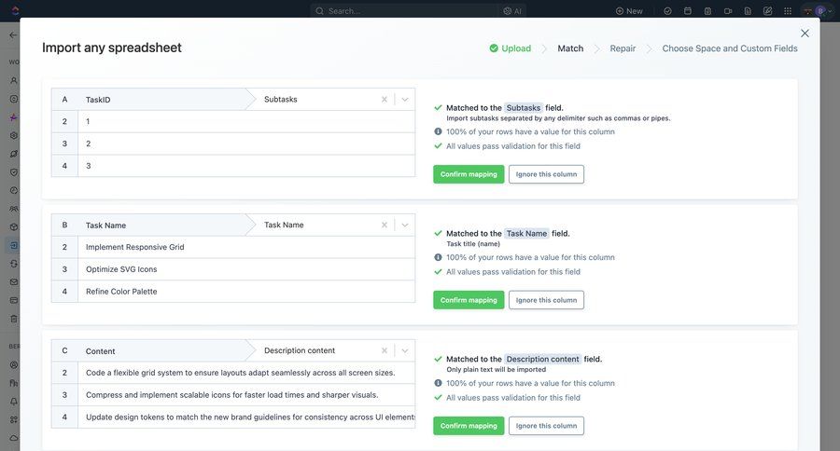
Task: Select the highlighted import sidebar icon
Action: click(x=14, y=246)
